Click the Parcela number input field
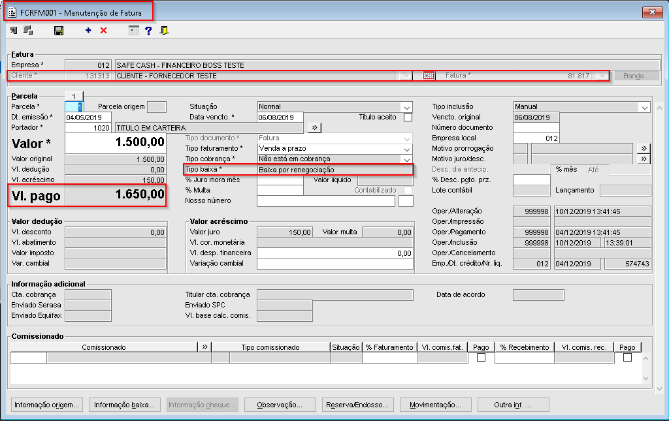This screenshot has height=421, width=669. pos(74,106)
